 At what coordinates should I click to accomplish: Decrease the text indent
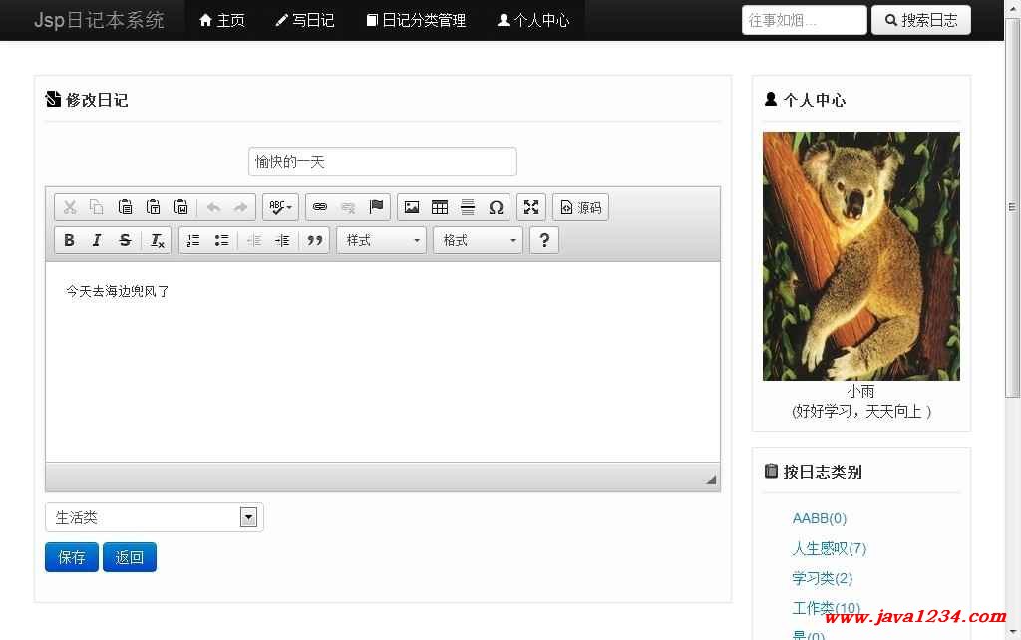(x=254, y=240)
